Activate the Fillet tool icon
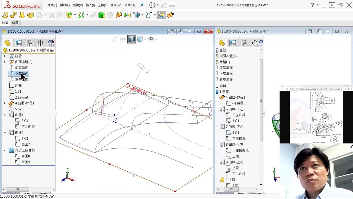Viewport: 353px width, 199px height. coord(69,15)
